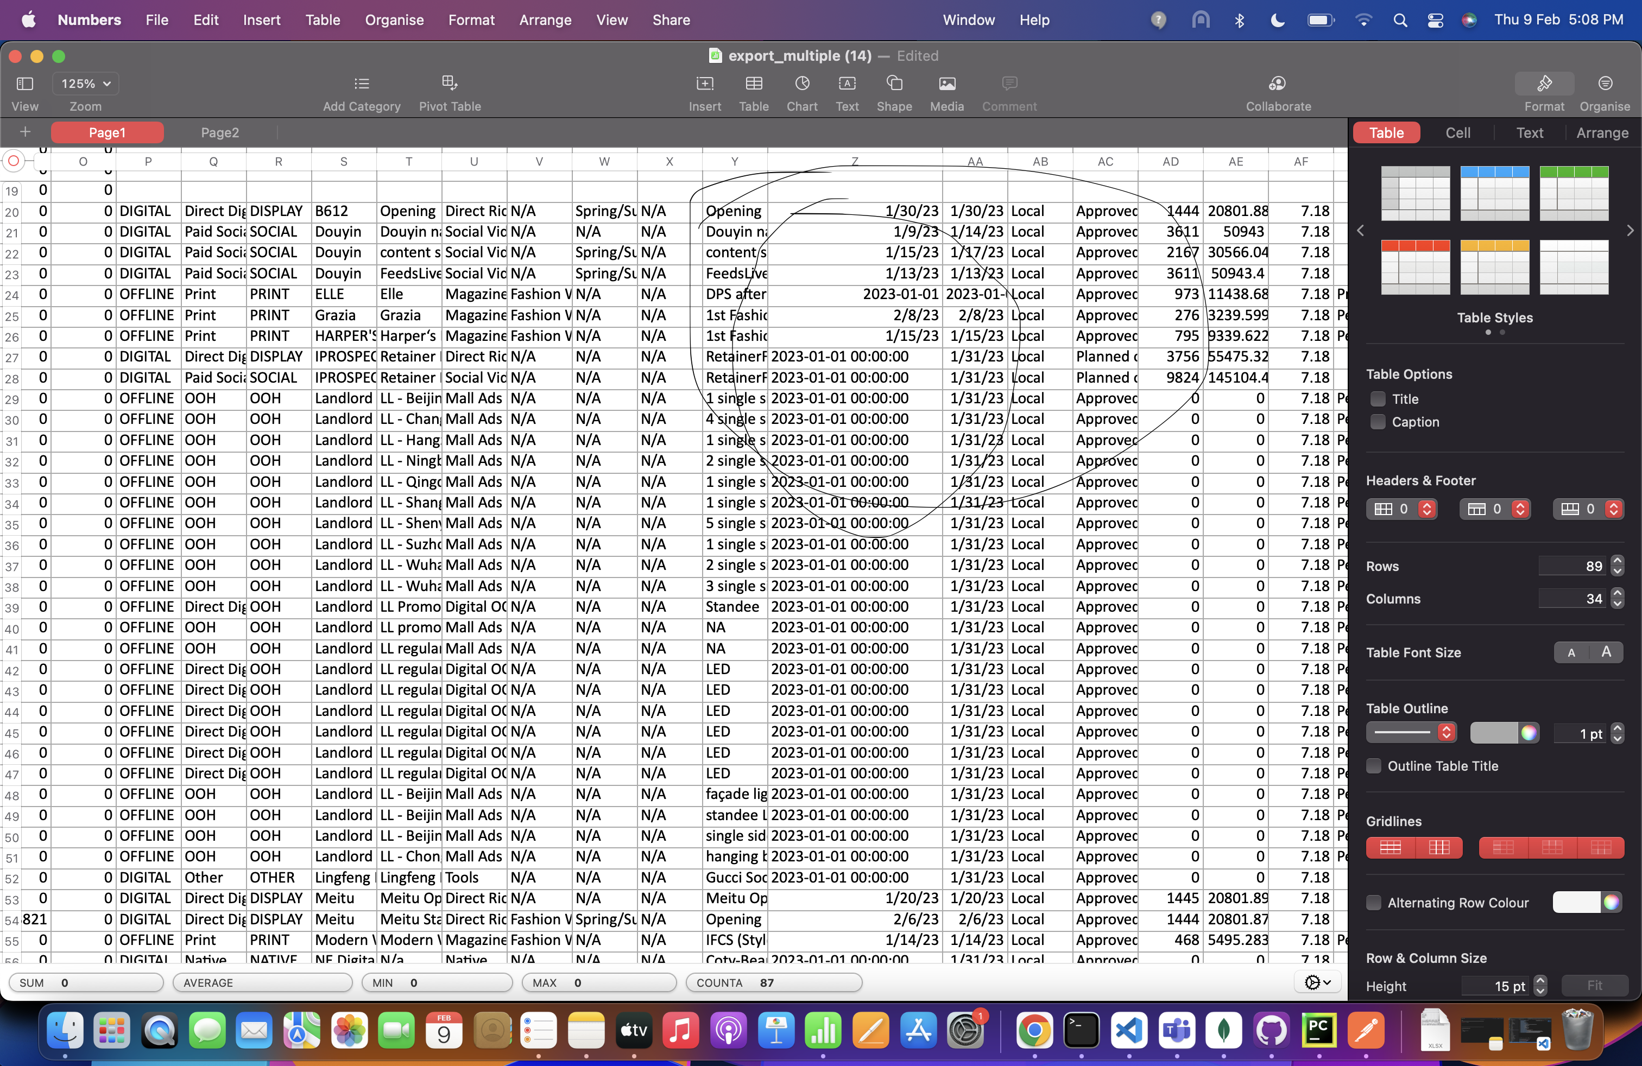
Task: Open Terminal from the Dock
Action: 1081,1031
